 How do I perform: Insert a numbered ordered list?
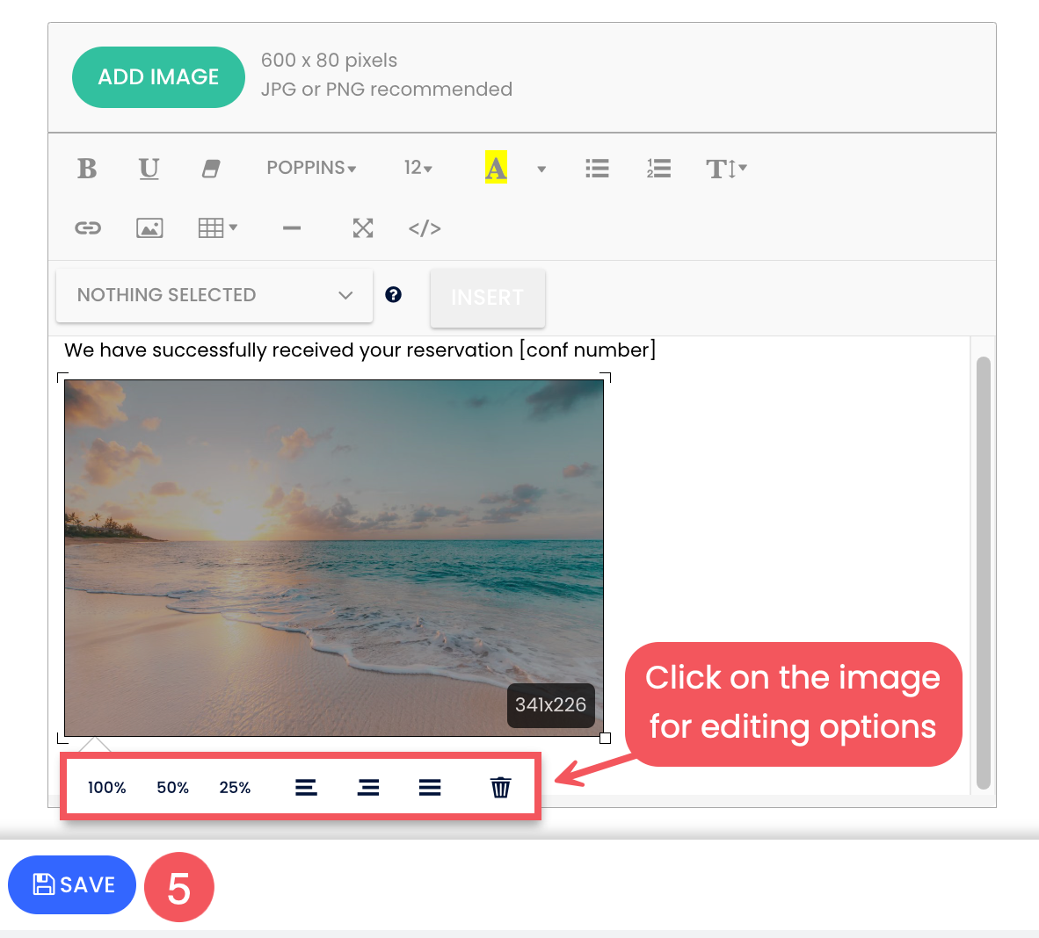pos(658,169)
